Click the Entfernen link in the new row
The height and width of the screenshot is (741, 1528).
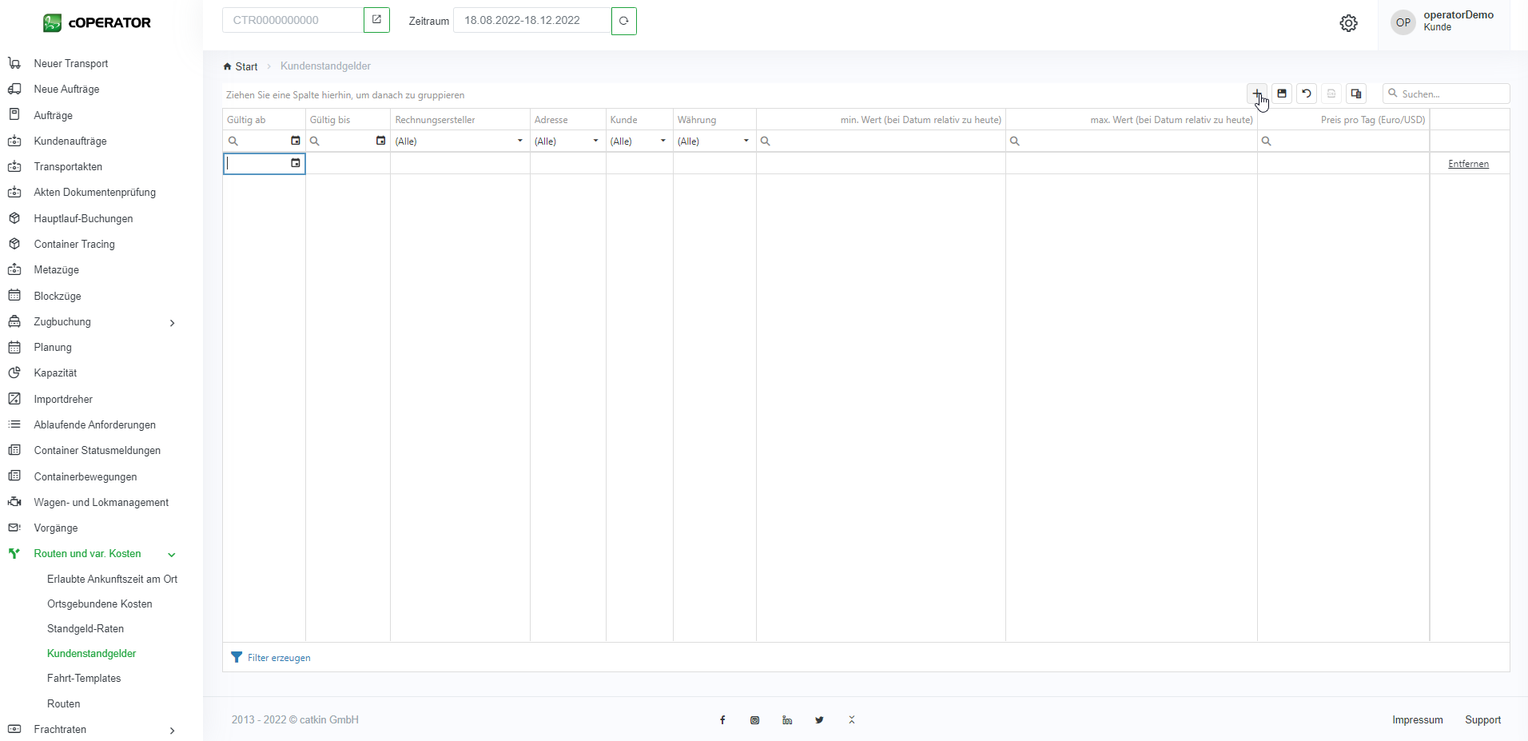coord(1468,164)
